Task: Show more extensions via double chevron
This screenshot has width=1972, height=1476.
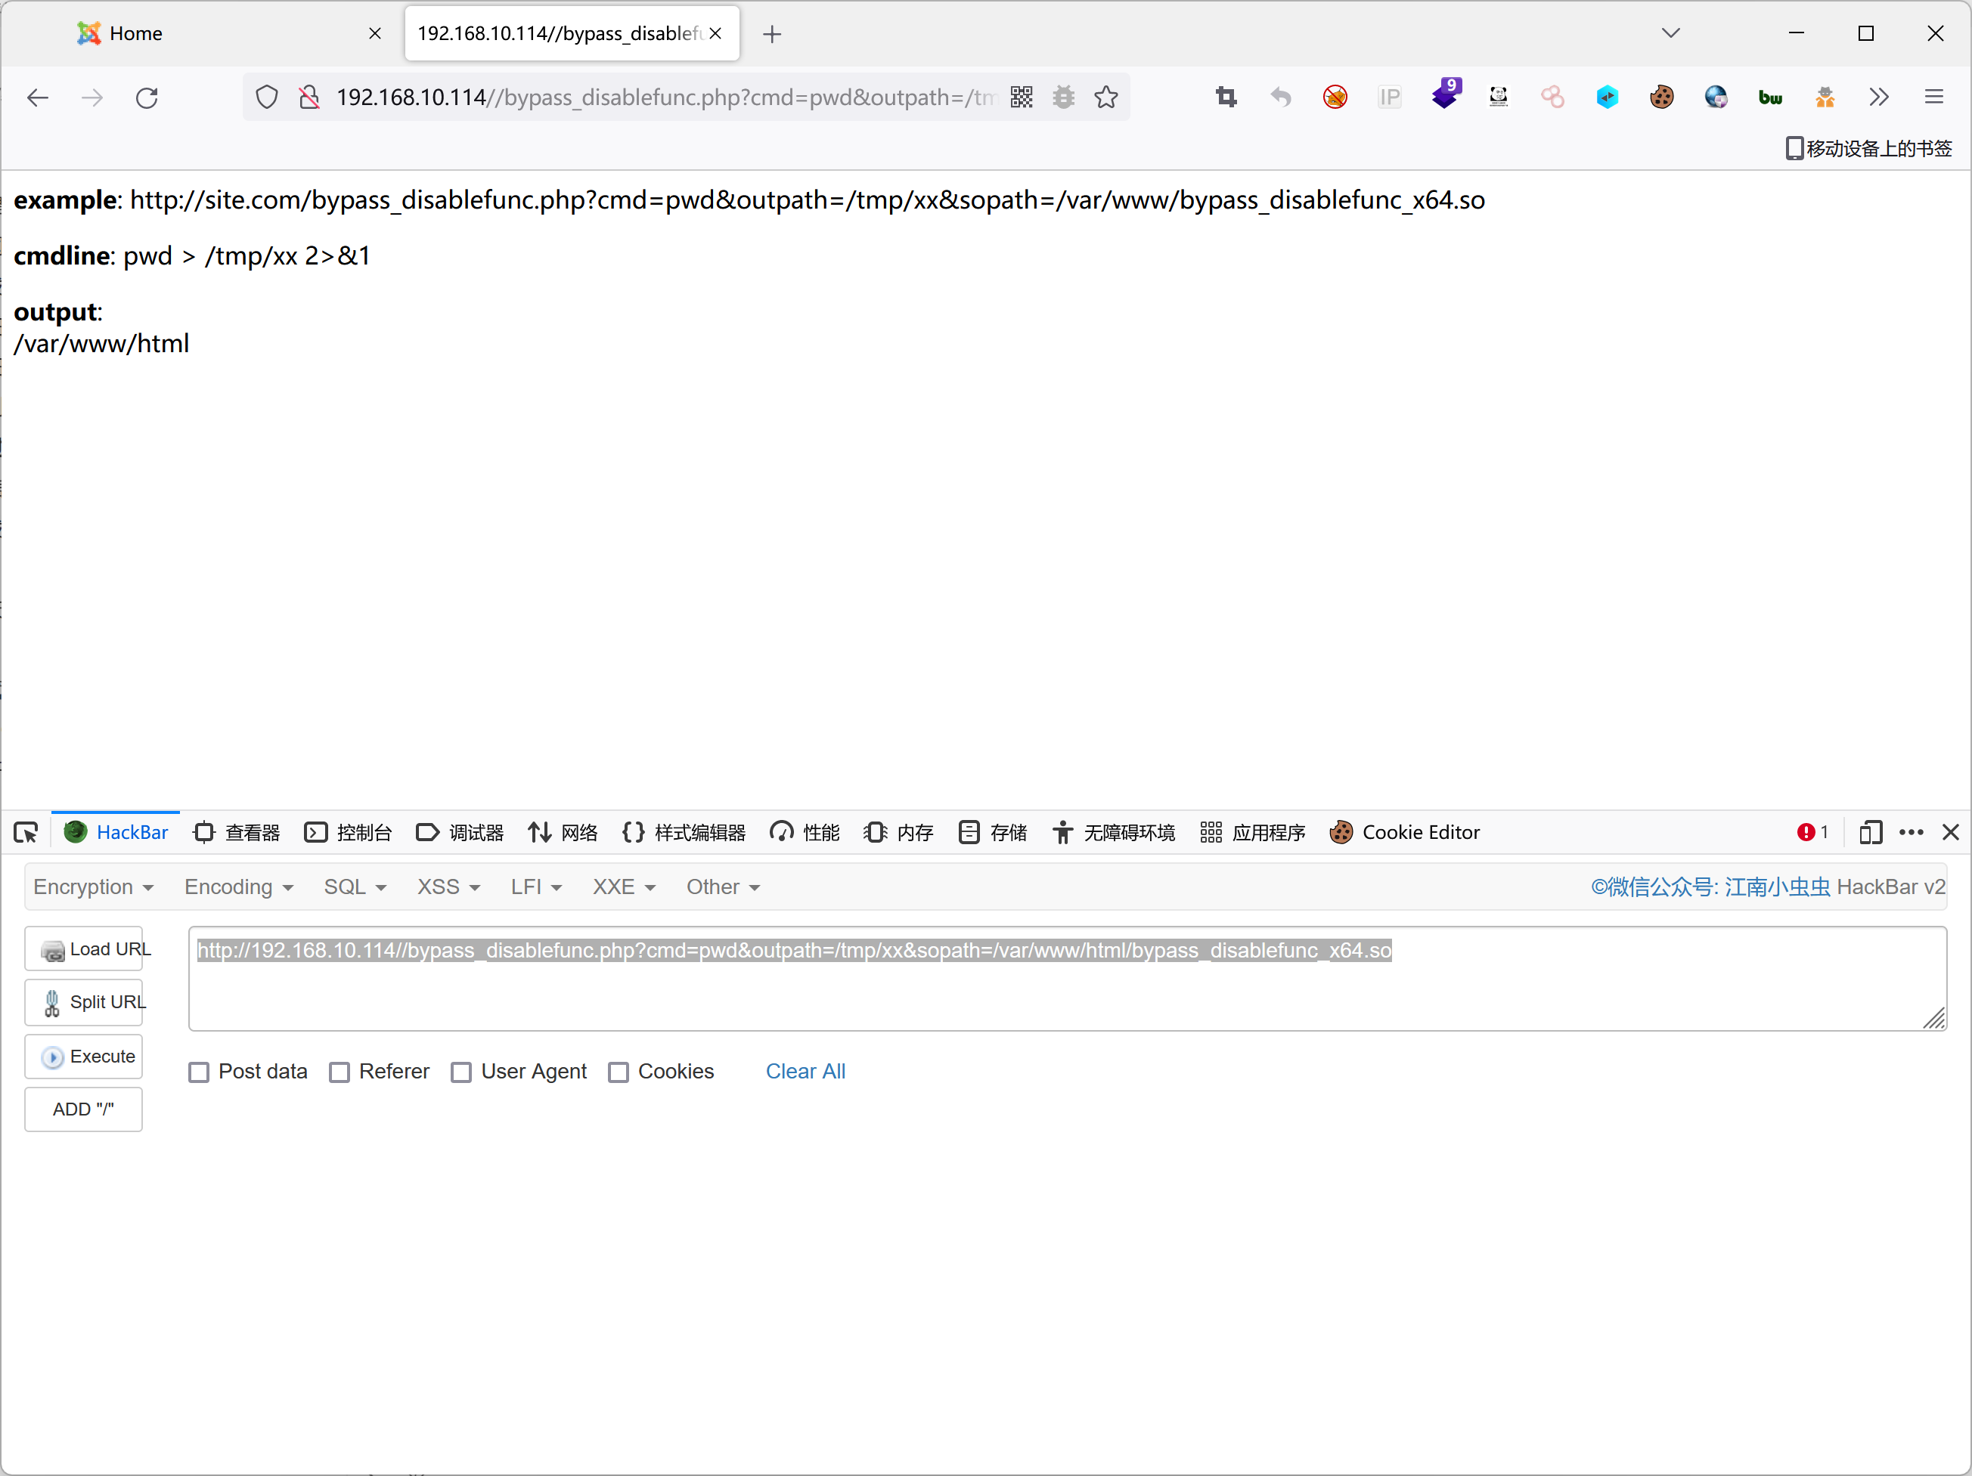Action: click(x=1878, y=97)
